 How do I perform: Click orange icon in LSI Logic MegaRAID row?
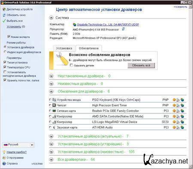pyautogui.click(x=174, y=122)
